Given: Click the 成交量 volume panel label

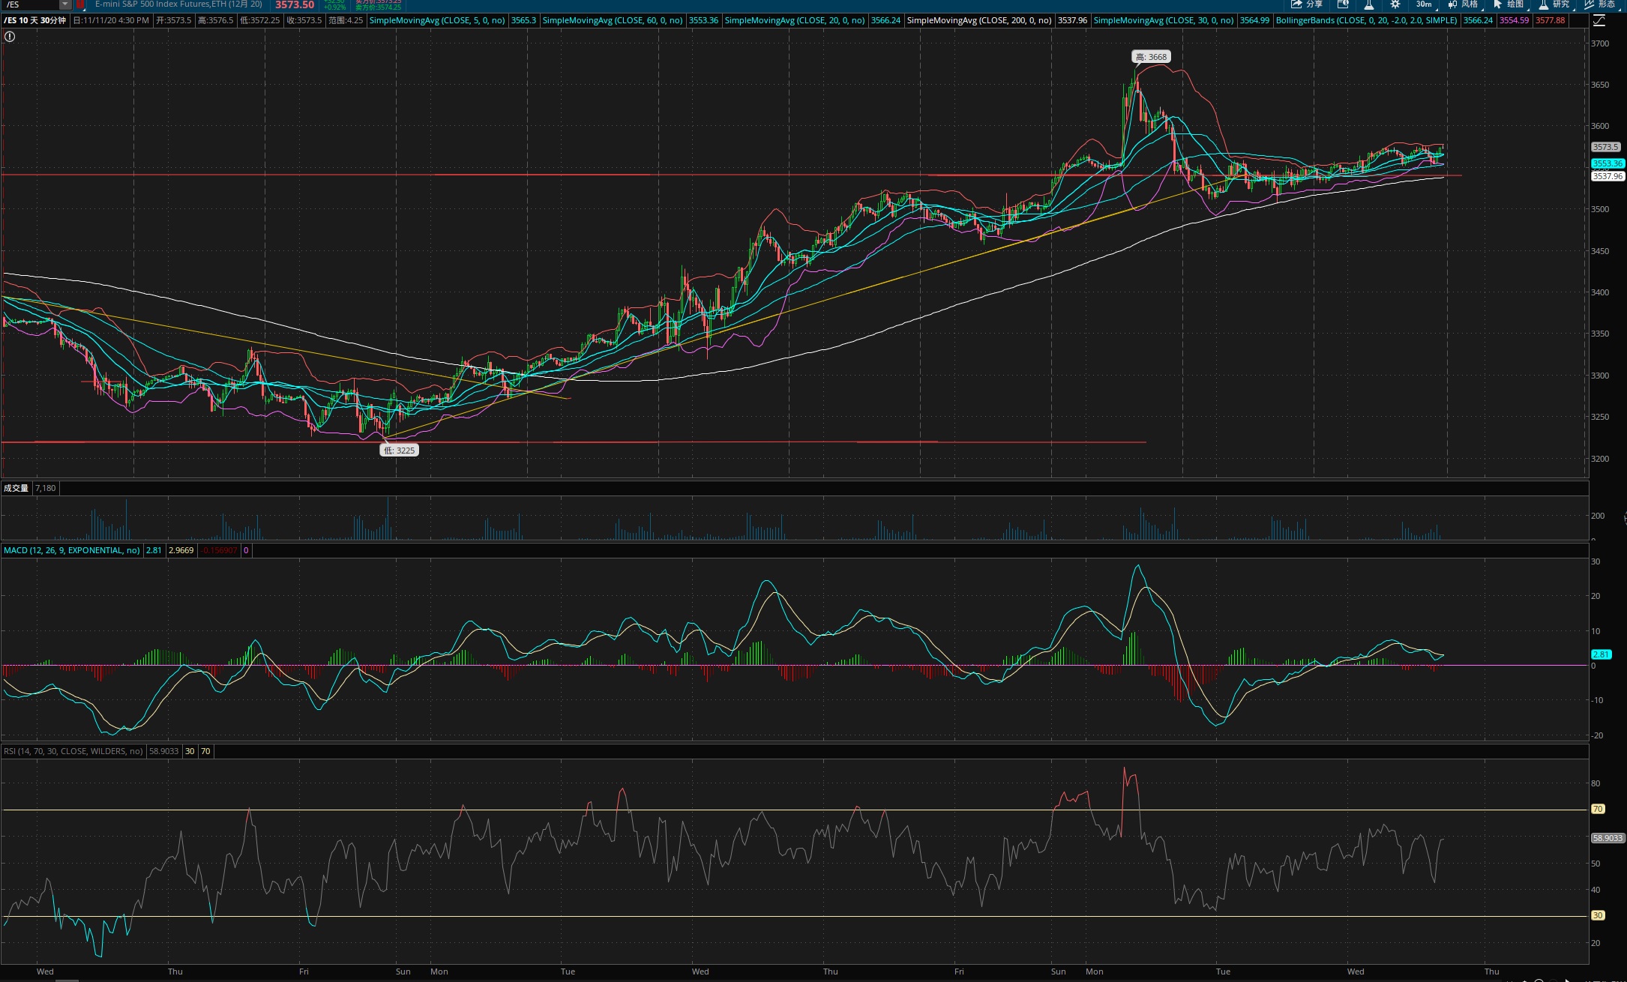Looking at the screenshot, I should click(16, 488).
